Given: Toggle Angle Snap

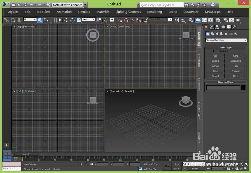Looking at the screenshot, I should click(126, 20).
